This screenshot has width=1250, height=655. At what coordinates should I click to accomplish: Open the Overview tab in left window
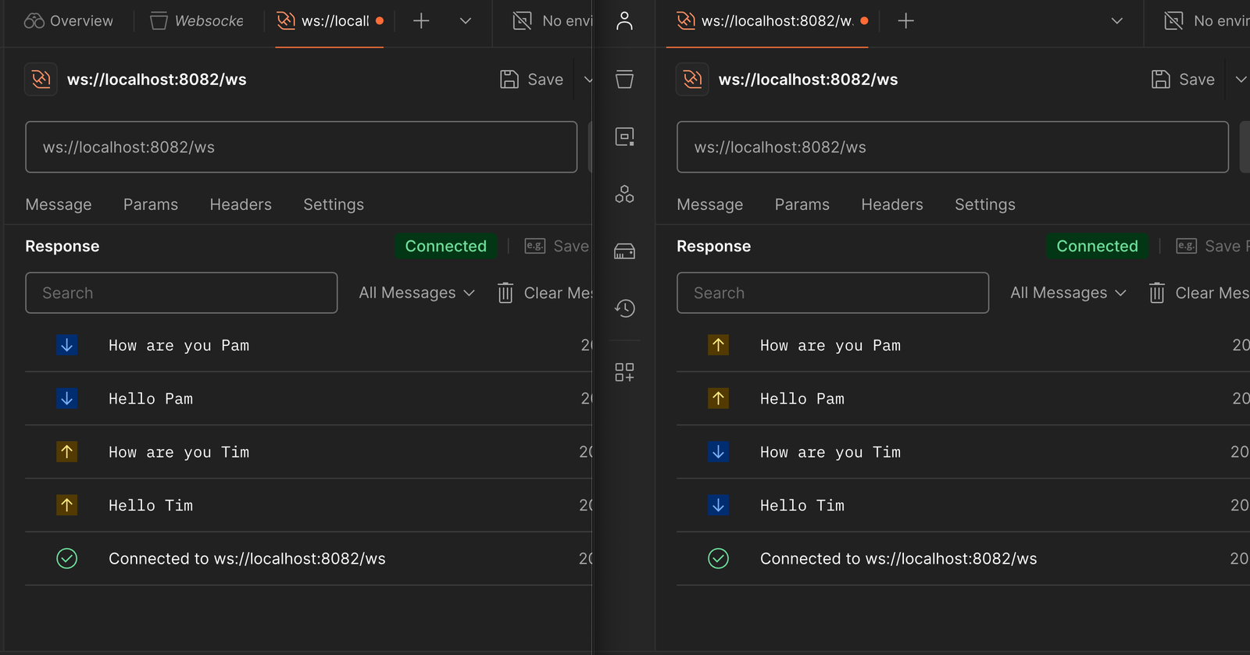point(69,21)
